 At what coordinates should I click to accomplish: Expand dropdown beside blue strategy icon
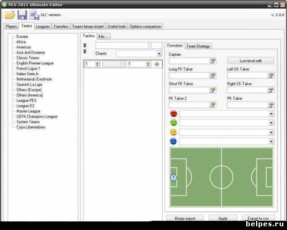click(271, 141)
